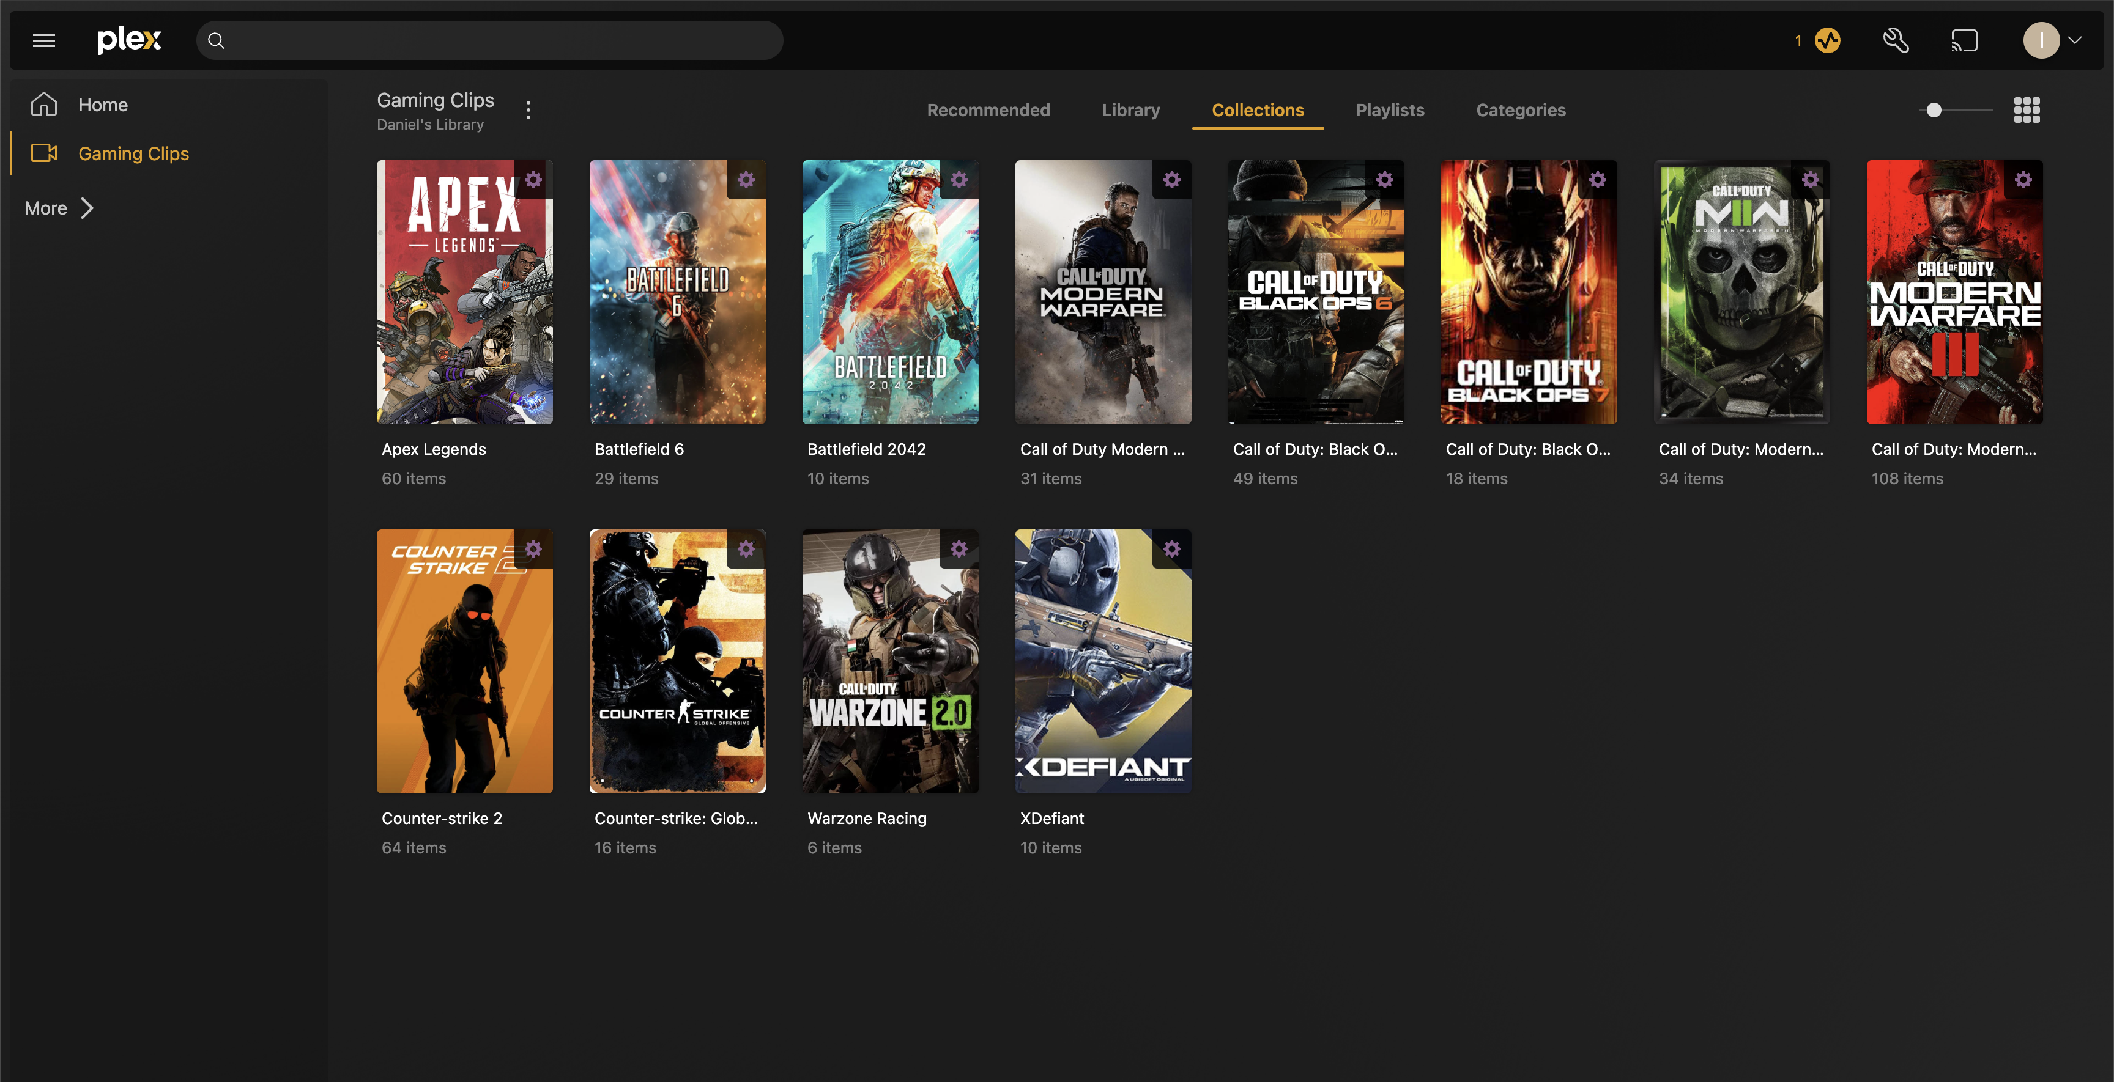Switch to the Recommended tab
The width and height of the screenshot is (2114, 1082).
pos(988,110)
